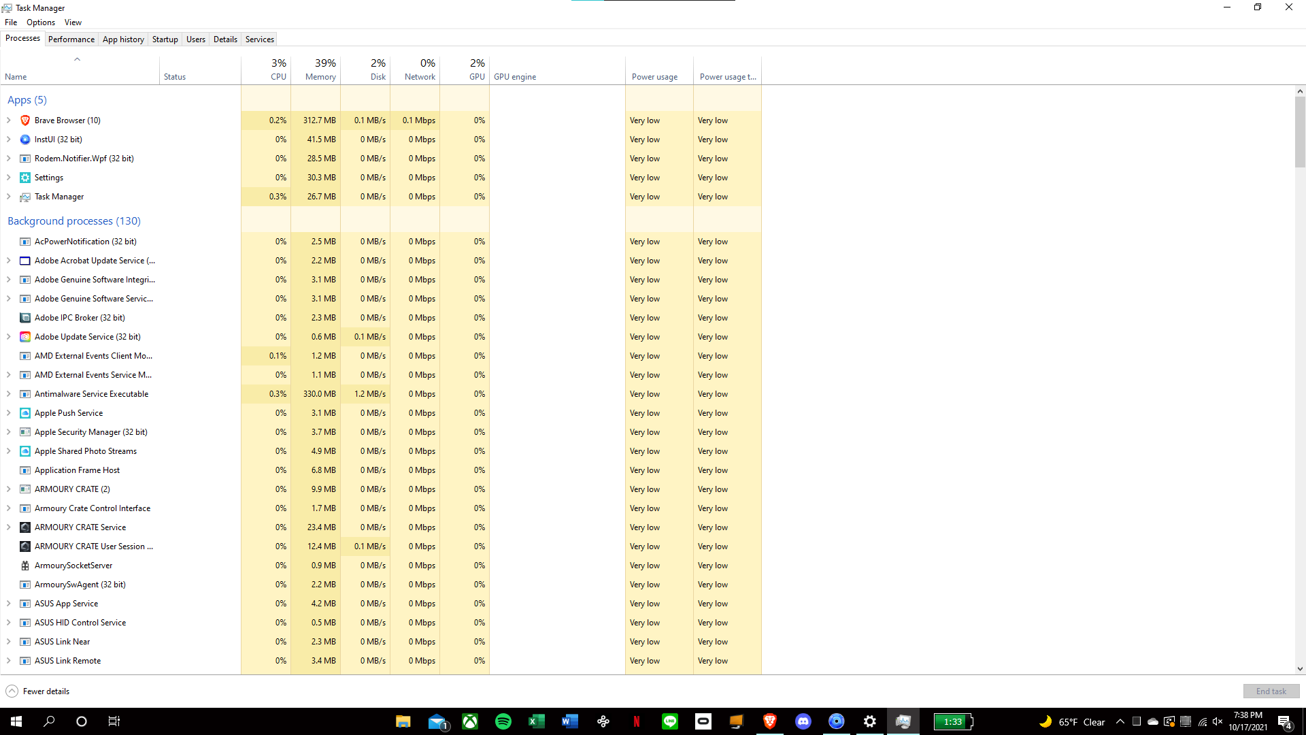Open the Options menu
The image size is (1306, 735).
pyautogui.click(x=41, y=22)
